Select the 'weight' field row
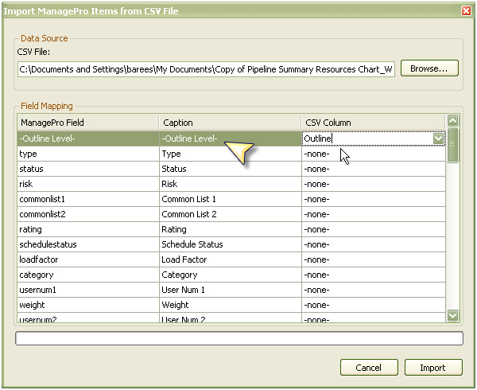477x390 pixels. (88, 305)
